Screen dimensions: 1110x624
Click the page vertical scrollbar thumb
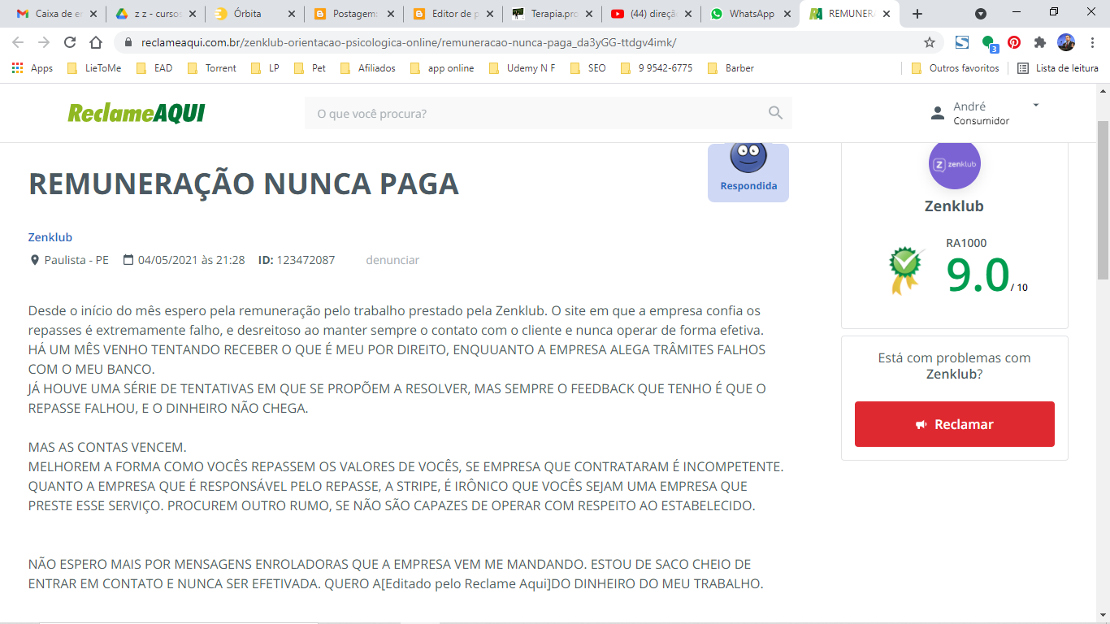coord(1103,199)
